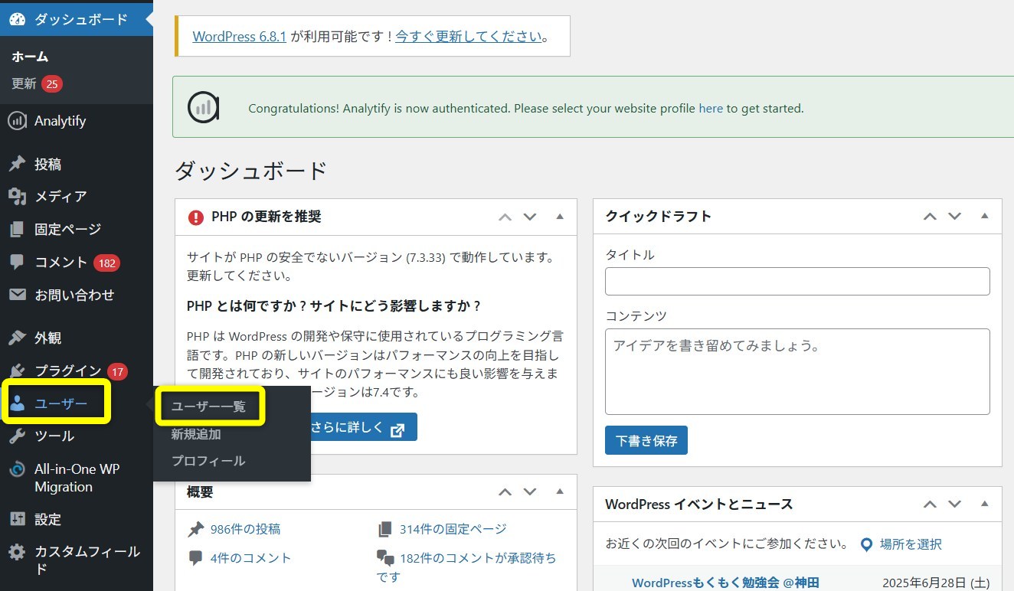The width and height of the screenshot is (1014, 591).
Task: Collapse WordPress イベントとニュース panel
Action: click(985, 504)
